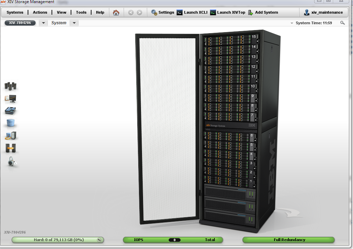
Task: Expand dropdown next to XIV-7804286
Action: [x=43, y=23]
